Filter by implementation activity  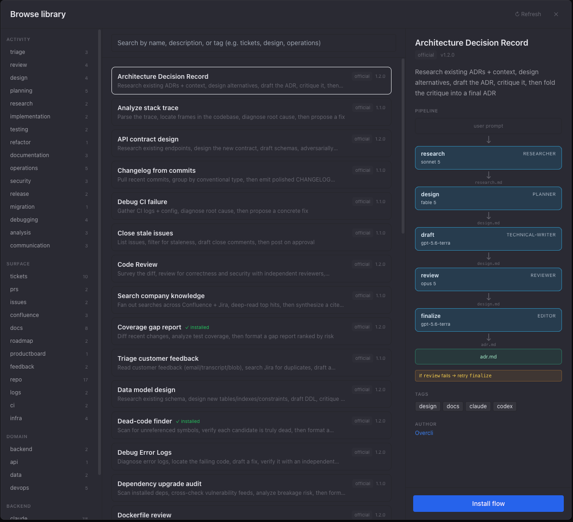[49, 117]
